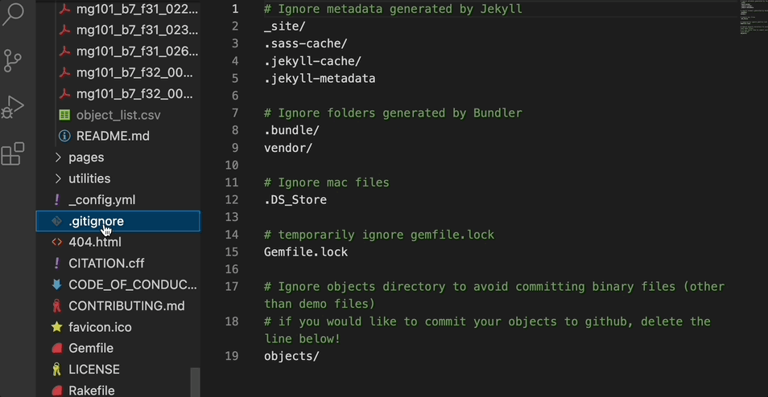Click the star icon of favicon.ico
Viewport: 768px width, 397px height.
pyautogui.click(x=57, y=326)
